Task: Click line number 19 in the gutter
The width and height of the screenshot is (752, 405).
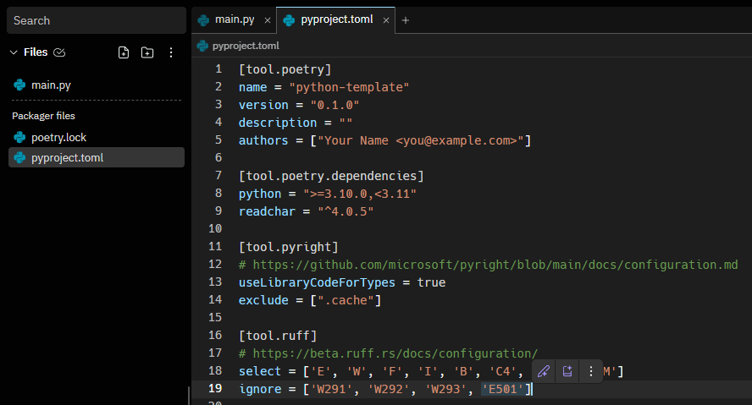Action: (215, 388)
